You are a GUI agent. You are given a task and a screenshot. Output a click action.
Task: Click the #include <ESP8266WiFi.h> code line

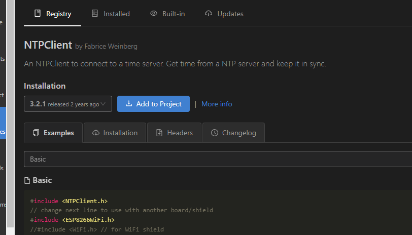click(x=72, y=220)
